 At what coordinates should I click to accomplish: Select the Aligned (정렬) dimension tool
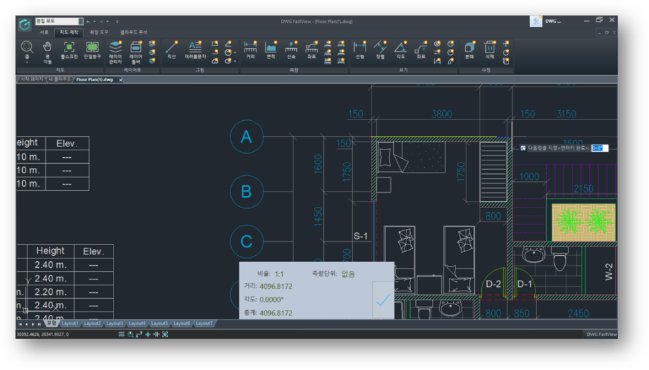click(380, 50)
